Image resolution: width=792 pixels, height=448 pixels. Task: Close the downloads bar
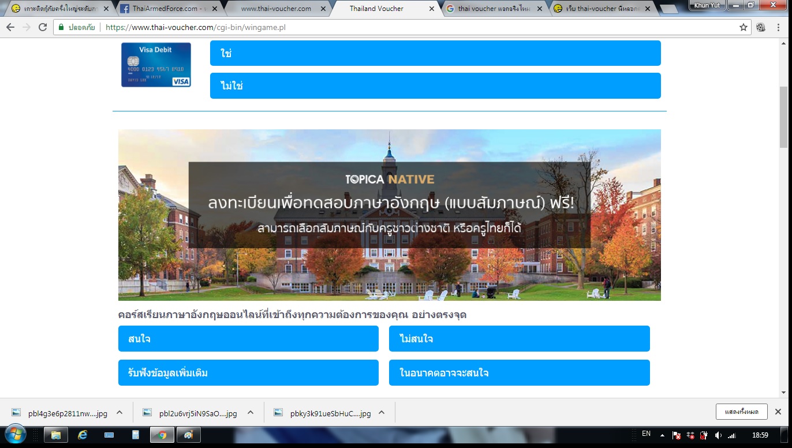tap(778, 412)
